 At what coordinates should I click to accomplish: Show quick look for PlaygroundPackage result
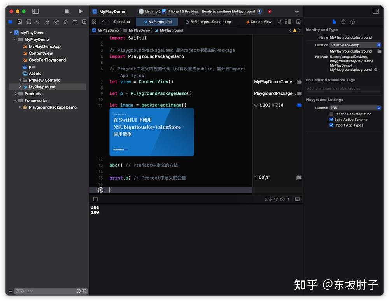pos(299,93)
